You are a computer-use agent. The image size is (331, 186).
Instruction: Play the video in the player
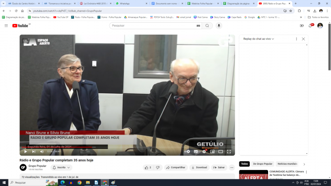click(x=25, y=151)
